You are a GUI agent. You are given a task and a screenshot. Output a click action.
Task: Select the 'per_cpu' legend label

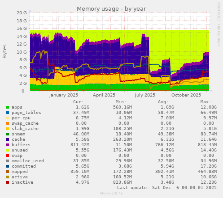pos(21,118)
